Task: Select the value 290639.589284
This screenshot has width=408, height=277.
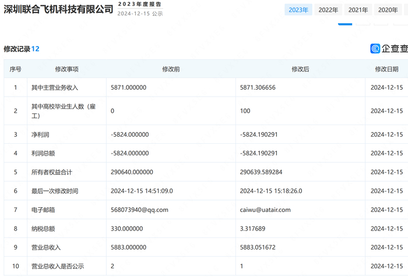Action: (x=261, y=172)
